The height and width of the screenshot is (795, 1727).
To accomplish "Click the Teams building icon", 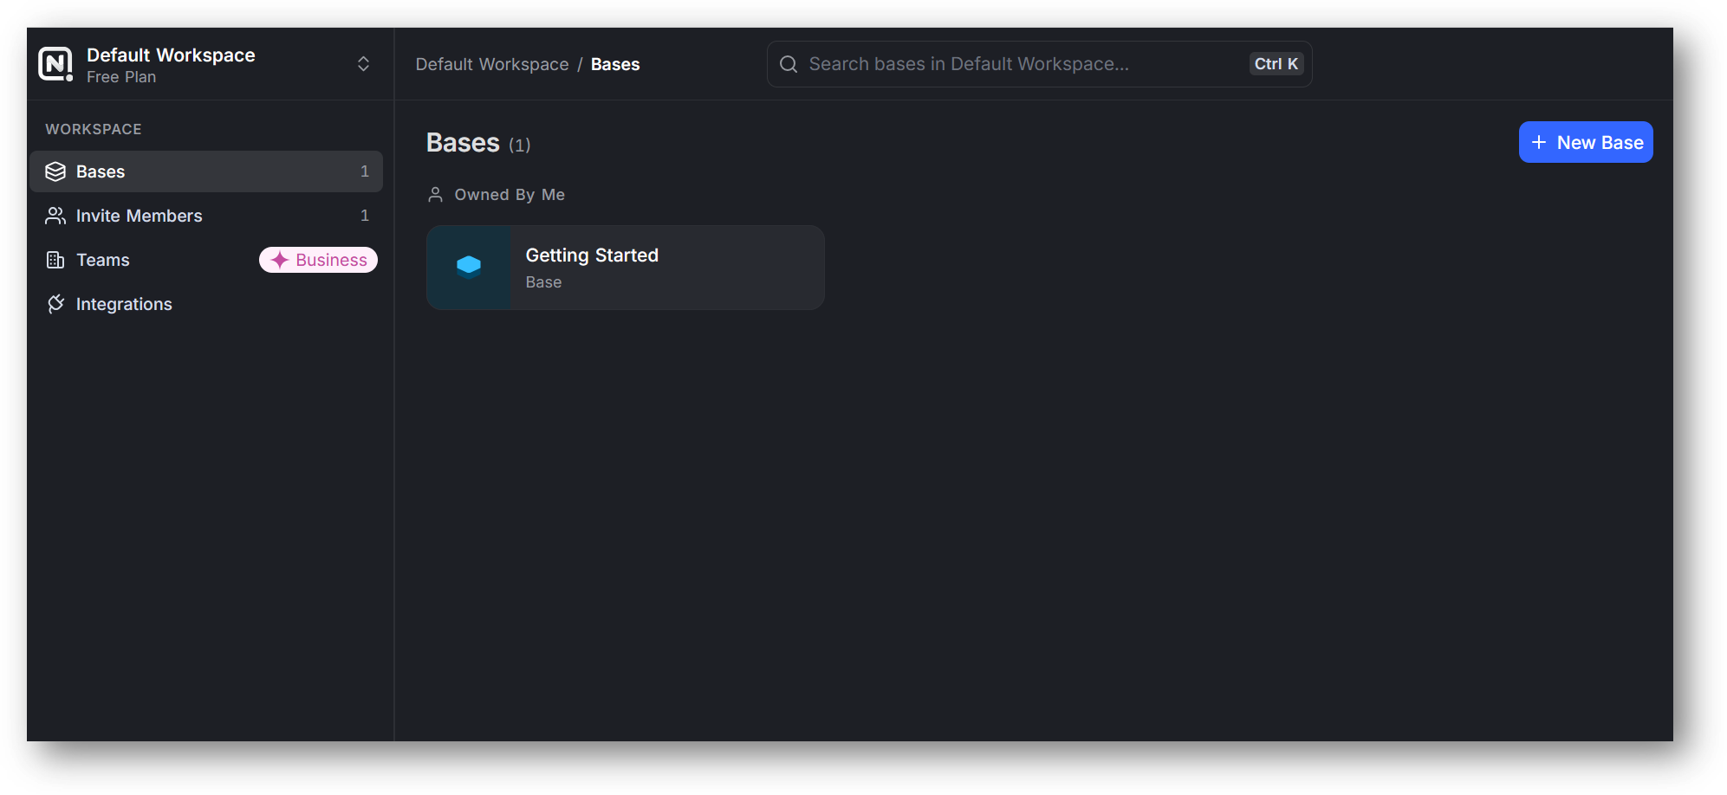I will coord(55,260).
